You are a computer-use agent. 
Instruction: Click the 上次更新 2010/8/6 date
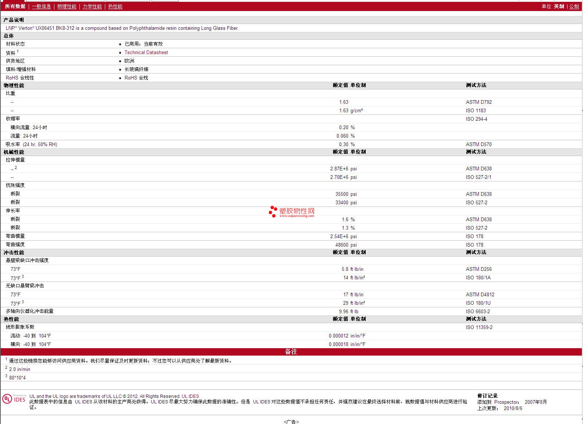500,408
